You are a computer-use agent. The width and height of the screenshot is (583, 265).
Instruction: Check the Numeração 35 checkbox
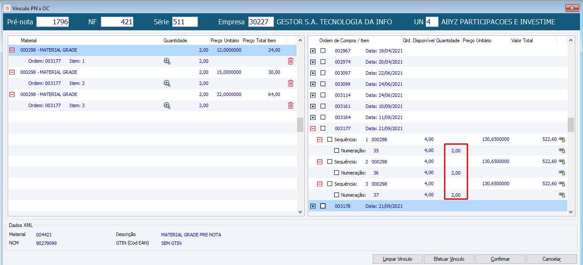337,150
